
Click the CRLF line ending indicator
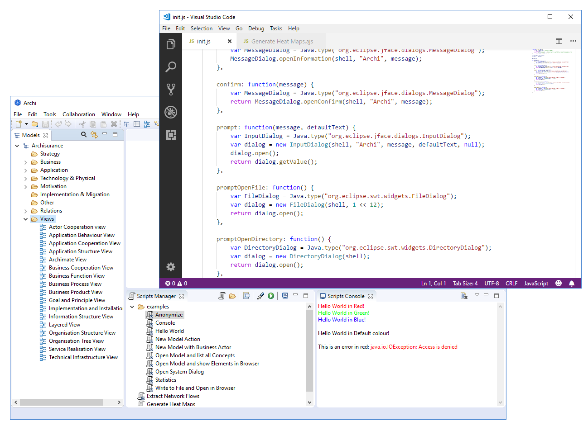tap(511, 284)
